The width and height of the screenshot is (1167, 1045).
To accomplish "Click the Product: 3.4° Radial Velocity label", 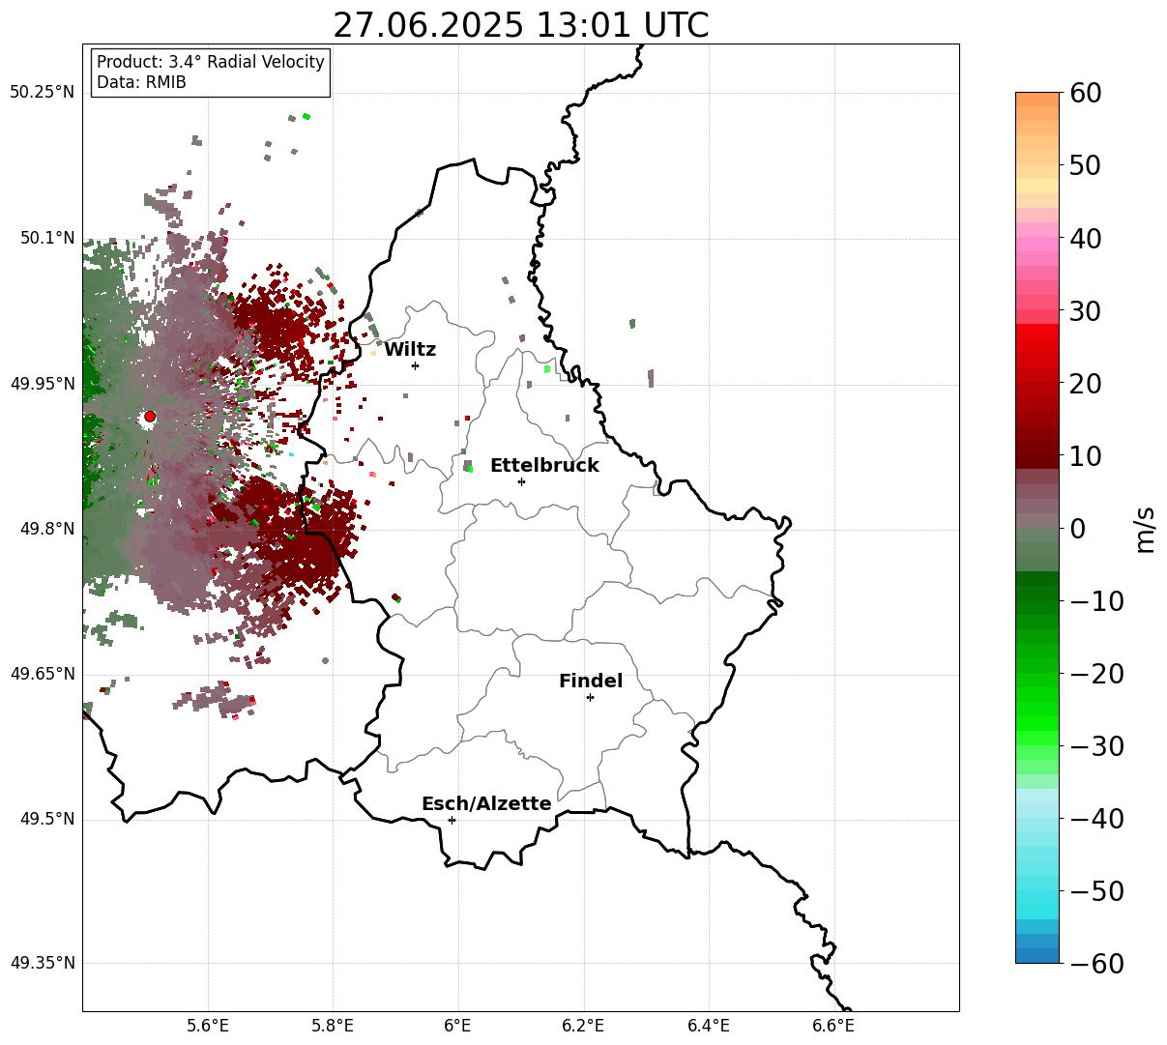I will point(211,62).
